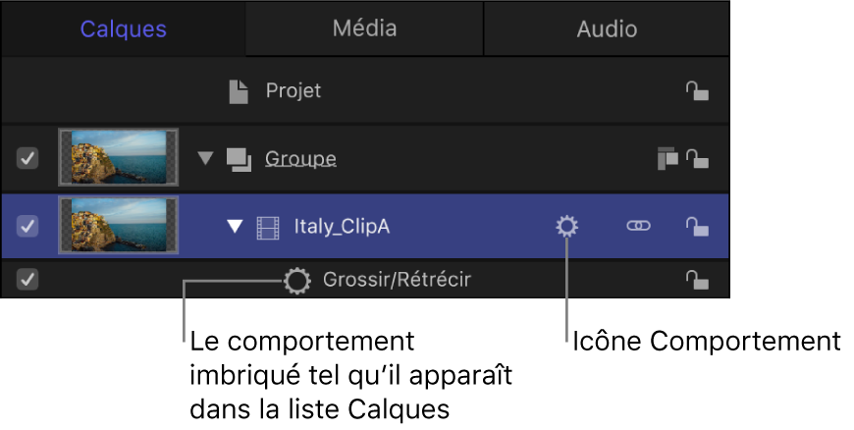
Task: Lock the Grossir/Rétrécir behavior
Action: click(697, 281)
